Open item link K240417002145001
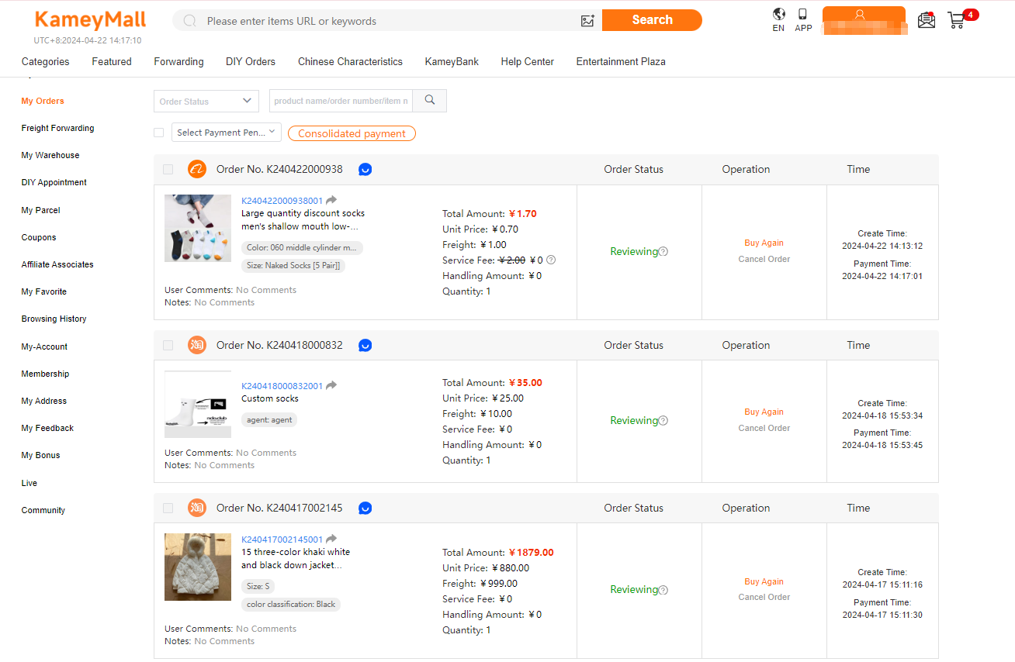 (x=282, y=540)
